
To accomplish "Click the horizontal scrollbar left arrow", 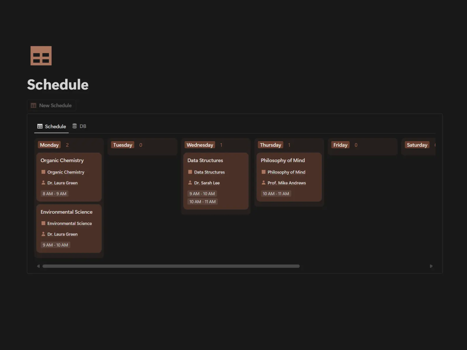I will 38,266.
